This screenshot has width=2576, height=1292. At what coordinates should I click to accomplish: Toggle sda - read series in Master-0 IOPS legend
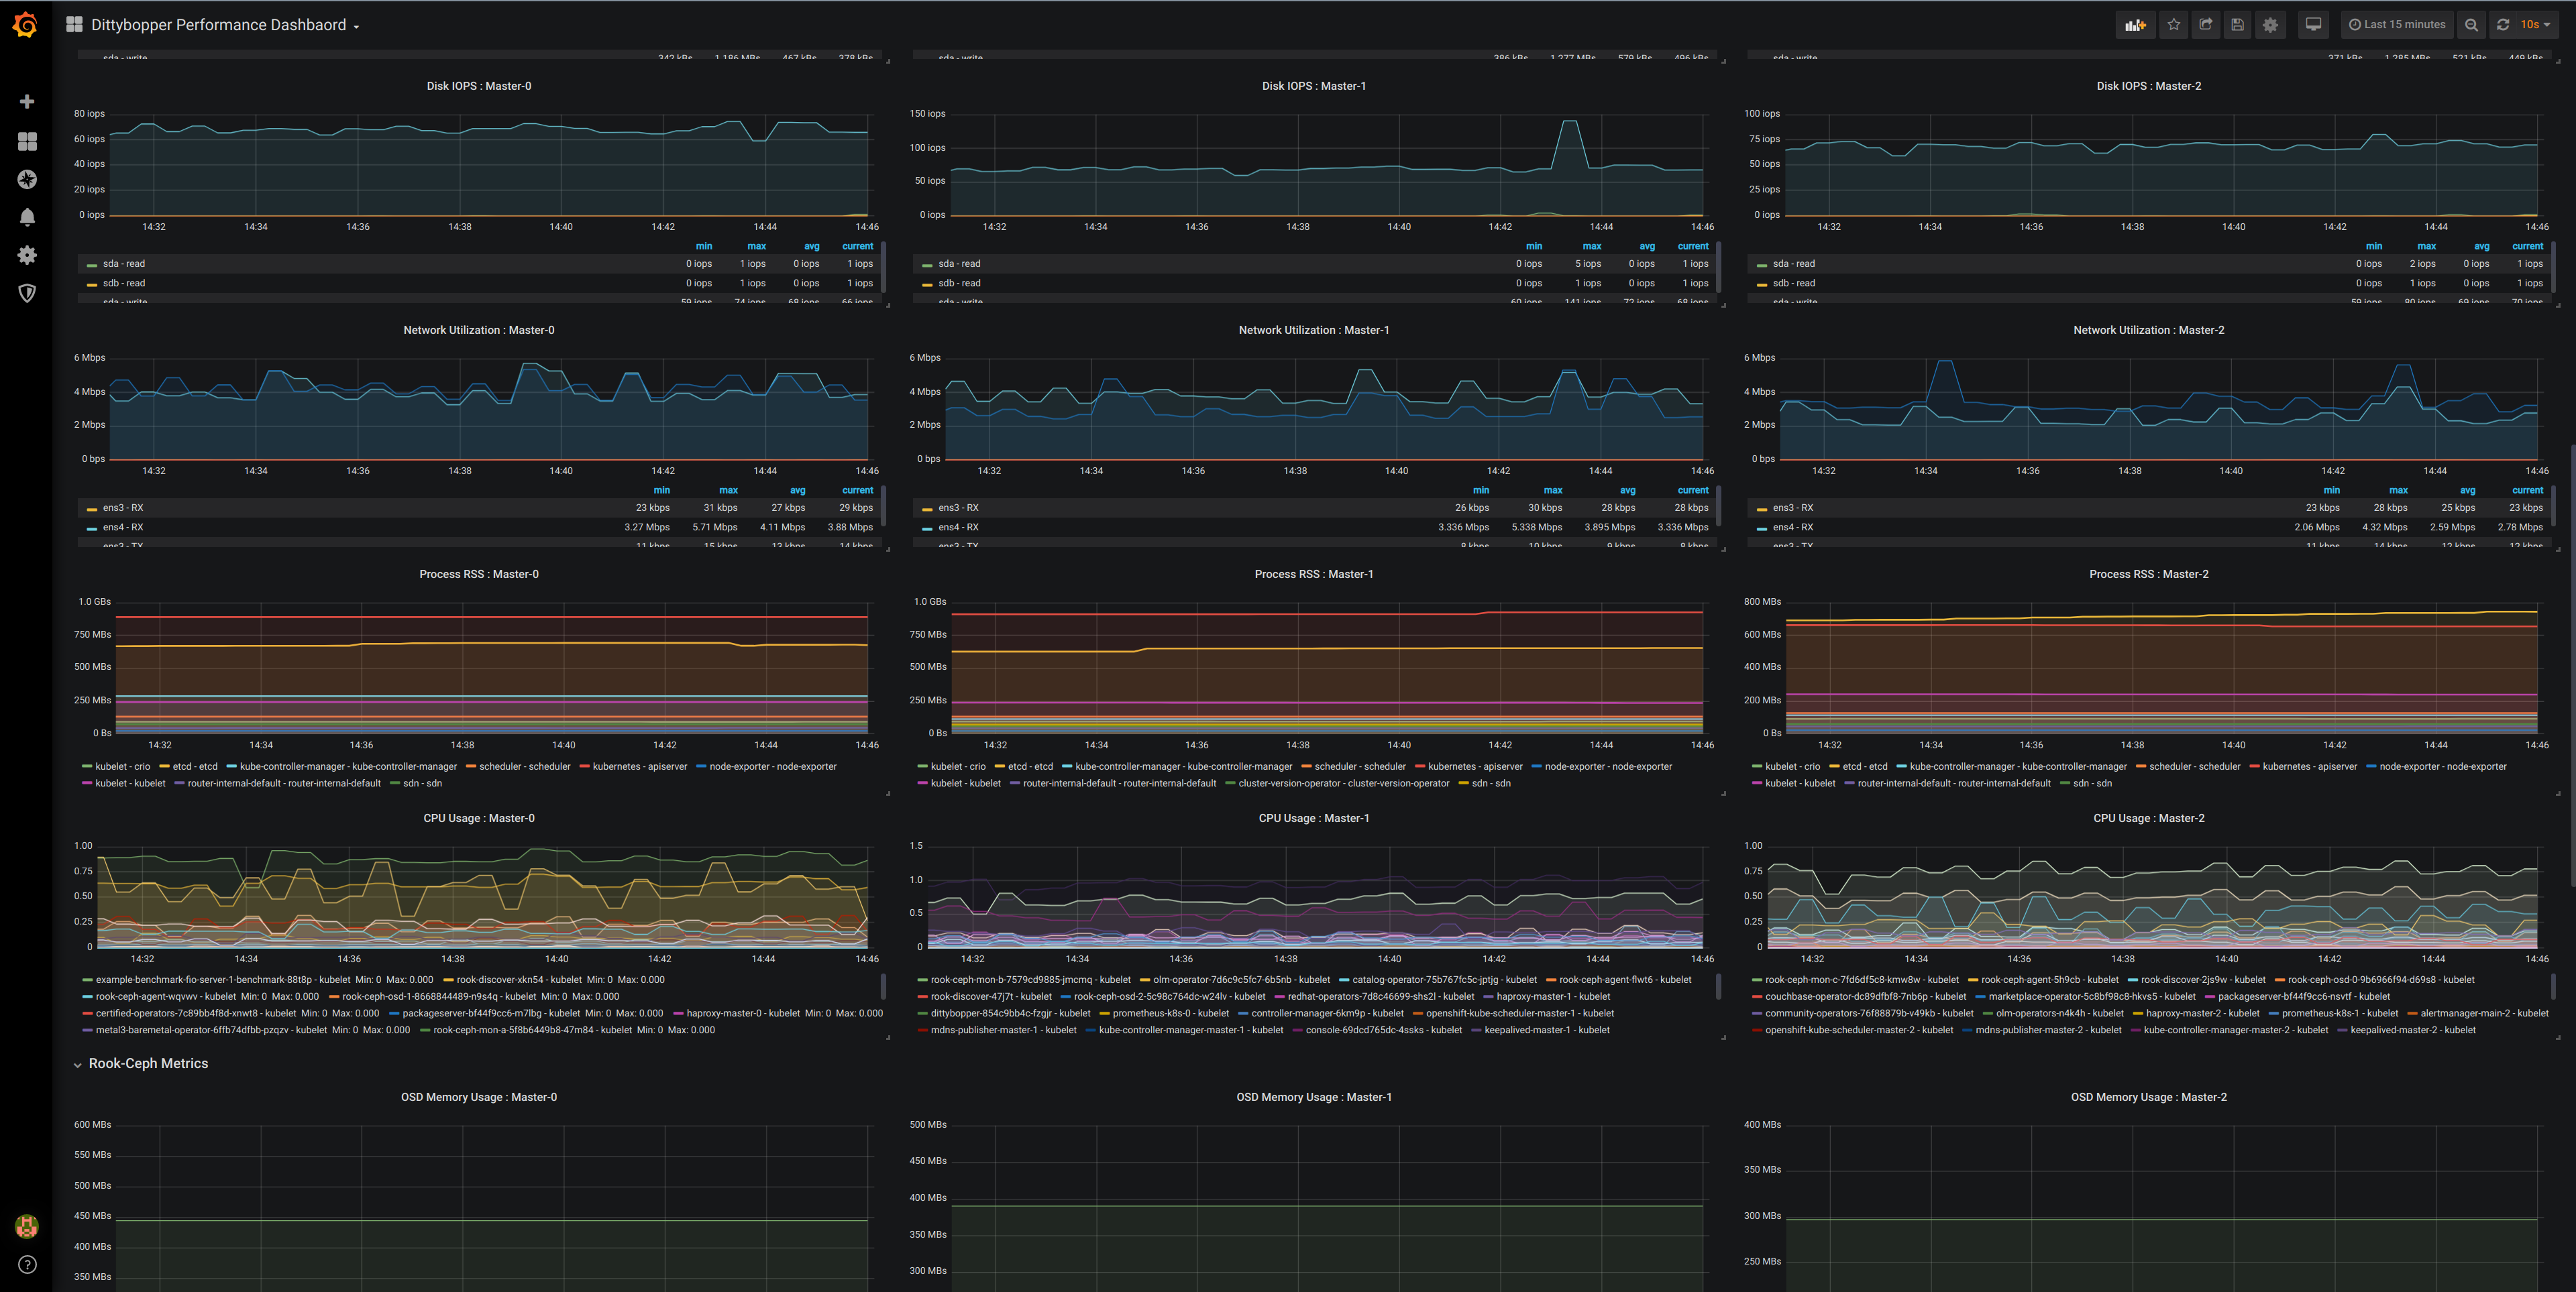click(124, 263)
